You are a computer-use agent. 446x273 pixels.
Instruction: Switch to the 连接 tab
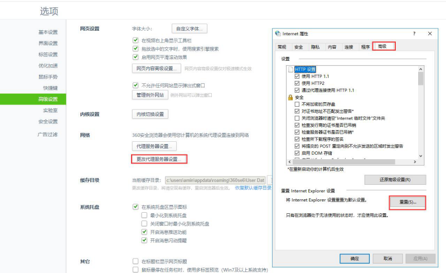[348, 47]
